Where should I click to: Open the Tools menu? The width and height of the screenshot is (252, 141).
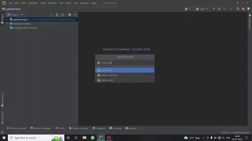[68, 3]
